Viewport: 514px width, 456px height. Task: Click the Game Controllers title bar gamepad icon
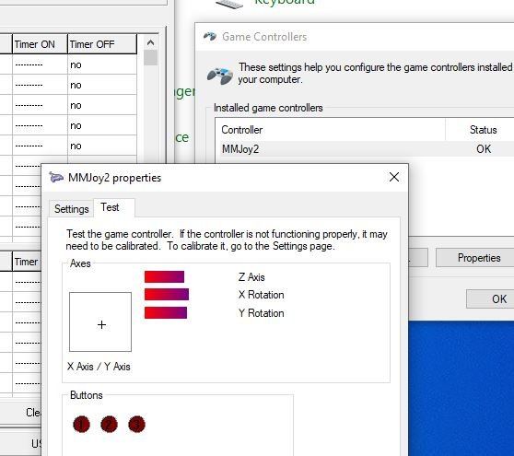click(210, 37)
